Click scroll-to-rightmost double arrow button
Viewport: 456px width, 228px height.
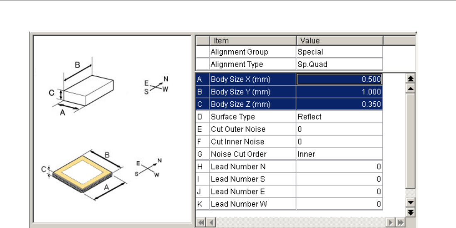point(401,222)
